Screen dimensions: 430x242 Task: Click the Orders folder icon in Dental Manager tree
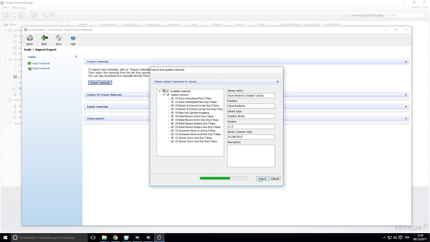(5, 25)
